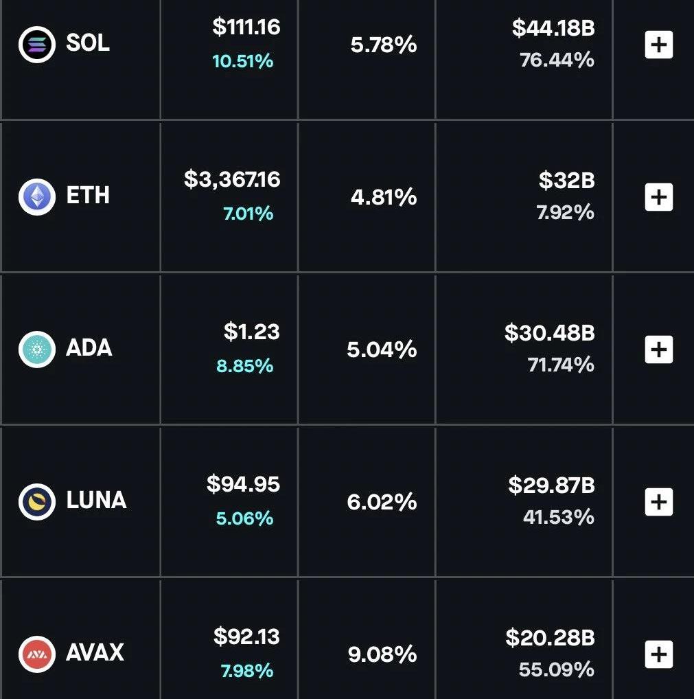Click the ETH price $3,367.16

click(x=232, y=180)
